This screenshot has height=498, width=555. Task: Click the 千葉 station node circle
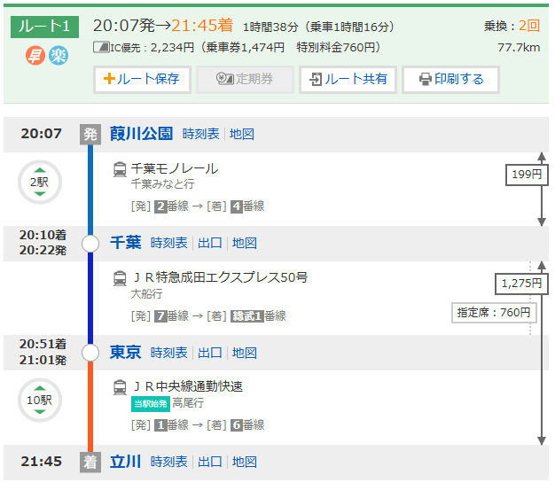point(90,244)
